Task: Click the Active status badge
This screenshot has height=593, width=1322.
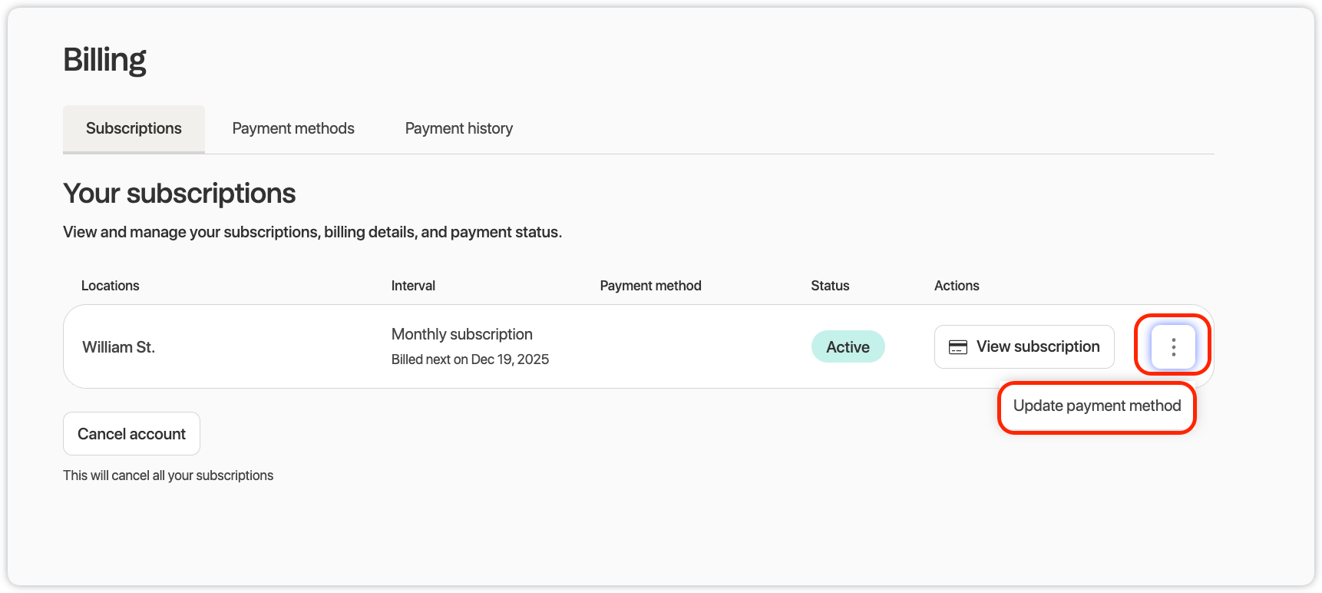Action: tap(848, 347)
